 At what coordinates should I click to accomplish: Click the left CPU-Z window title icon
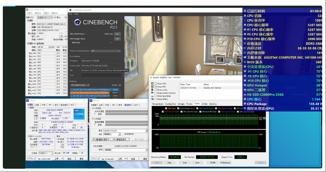(28, 101)
